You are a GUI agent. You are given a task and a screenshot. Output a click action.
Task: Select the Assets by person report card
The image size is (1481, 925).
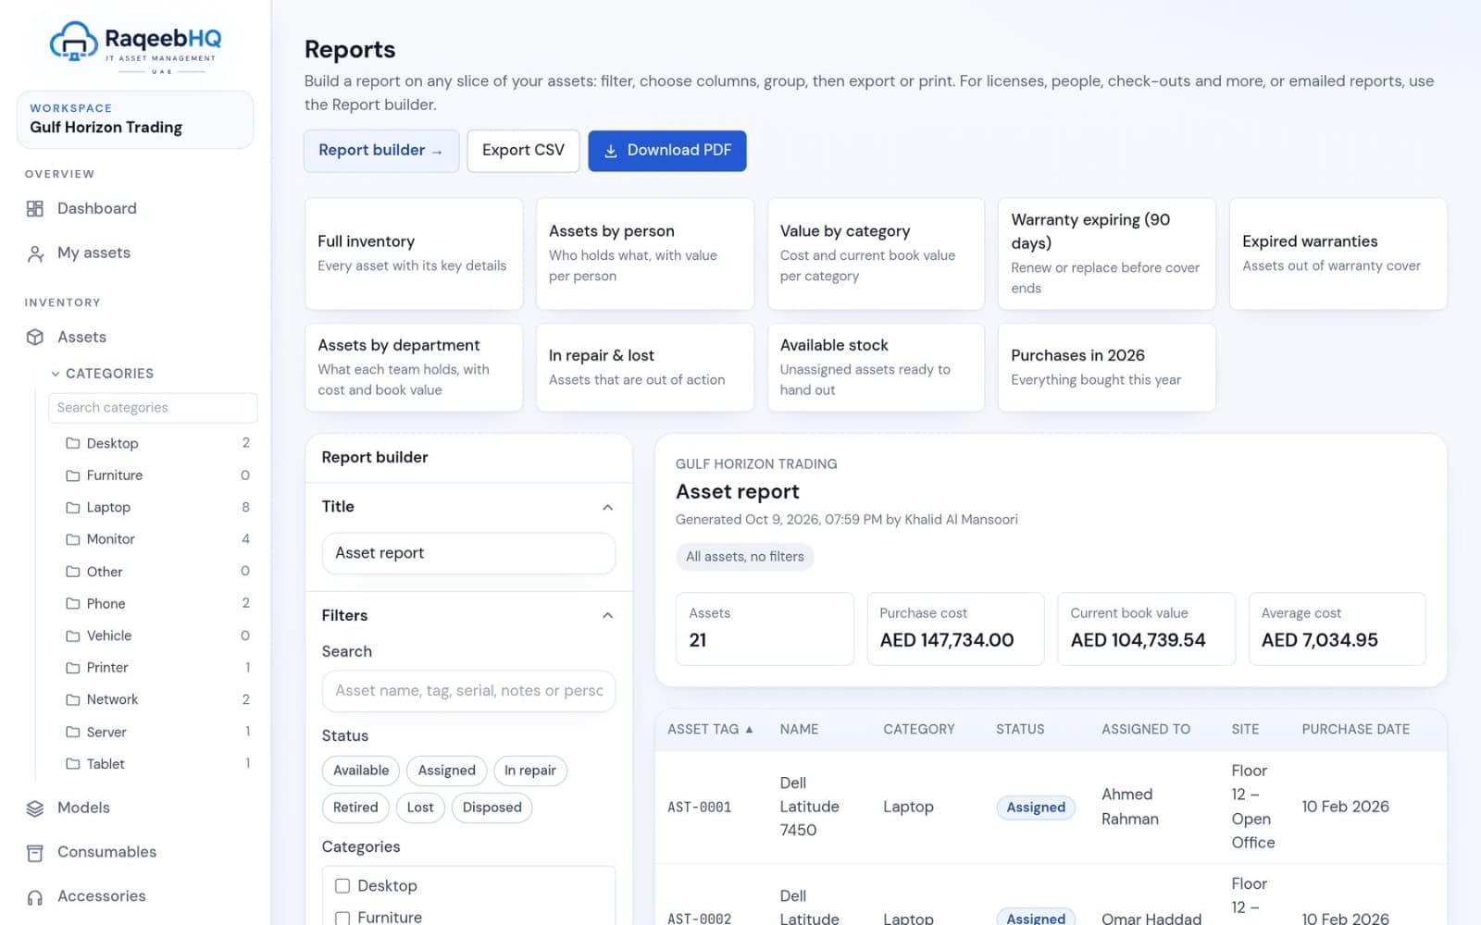pos(645,253)
